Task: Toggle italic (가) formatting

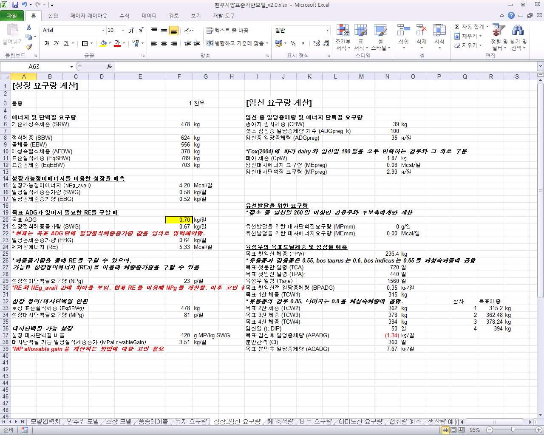Action: pyautogui.click(x=56, y=43)
